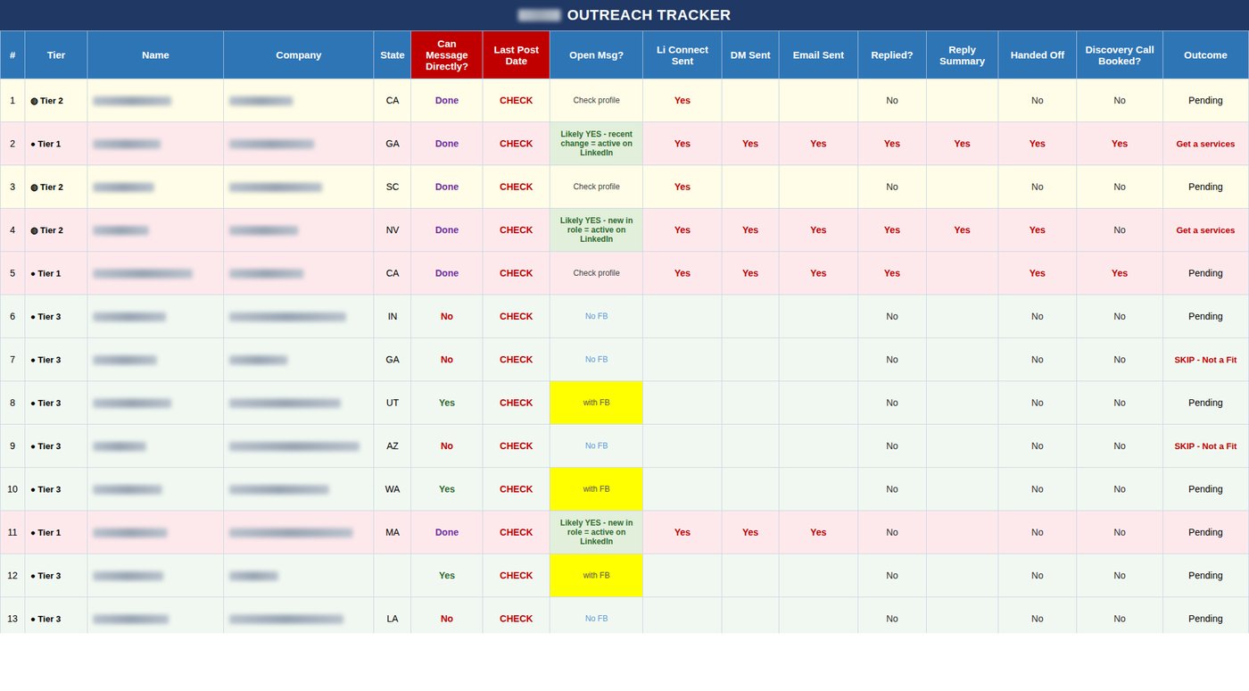Click Reply Summary Yes in row 2
Image resolution: width=1249 pixels, height=691 pixels.
pyautogui.click(x=962, y=144)
